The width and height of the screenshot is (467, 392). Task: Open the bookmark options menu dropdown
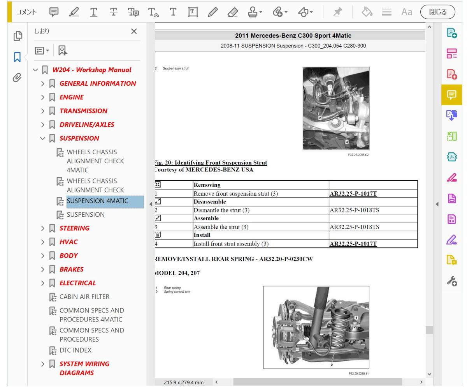point(42,51)
